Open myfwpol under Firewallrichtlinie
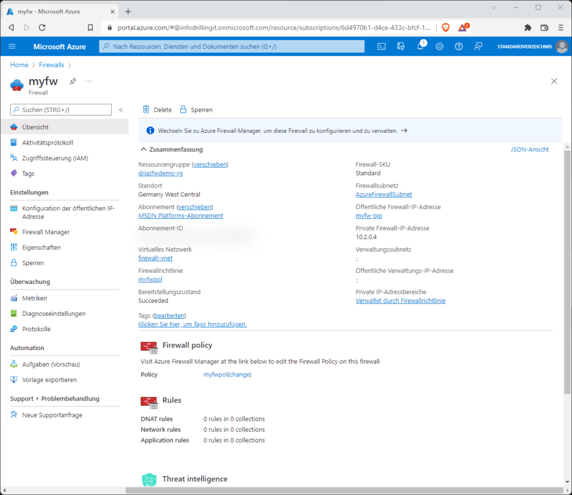Screen dimensions: 572x495 150,279
